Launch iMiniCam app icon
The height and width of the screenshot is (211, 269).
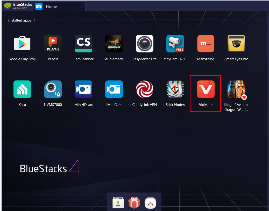coord(114,89)
